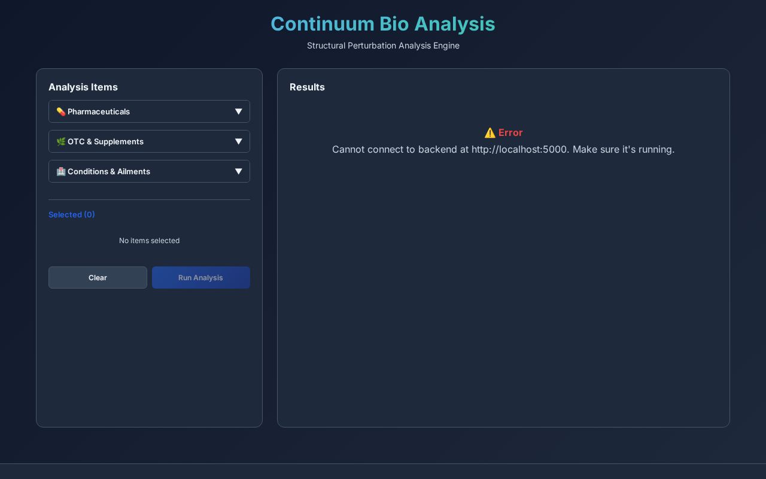Expand the OTC & Supplements dropdown

tap(149, 141)
